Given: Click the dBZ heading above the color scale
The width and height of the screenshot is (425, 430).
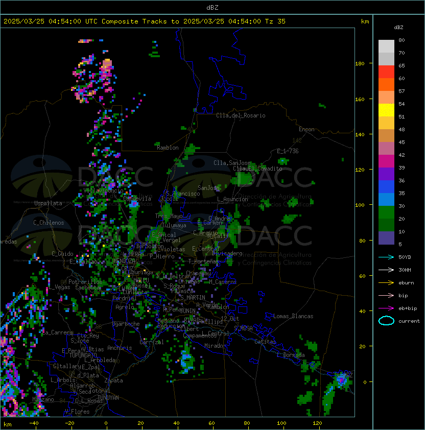Looking at the screenshot, I should 398,28.
